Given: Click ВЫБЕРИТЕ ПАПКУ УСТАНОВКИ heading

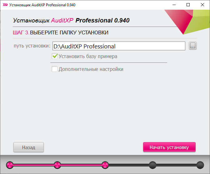Looking at the screenshot, I should [69, 32].
